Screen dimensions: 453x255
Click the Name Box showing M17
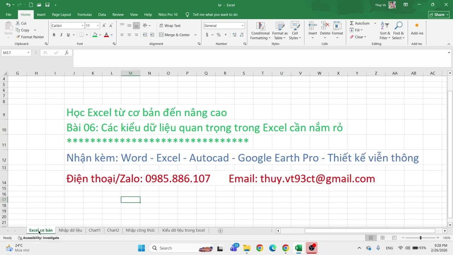coord(16,53)
